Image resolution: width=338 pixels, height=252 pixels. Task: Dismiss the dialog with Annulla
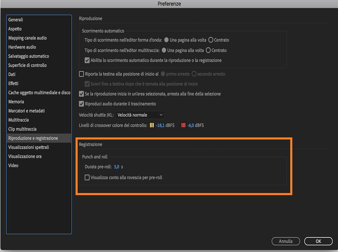click(x=286, y=241)
